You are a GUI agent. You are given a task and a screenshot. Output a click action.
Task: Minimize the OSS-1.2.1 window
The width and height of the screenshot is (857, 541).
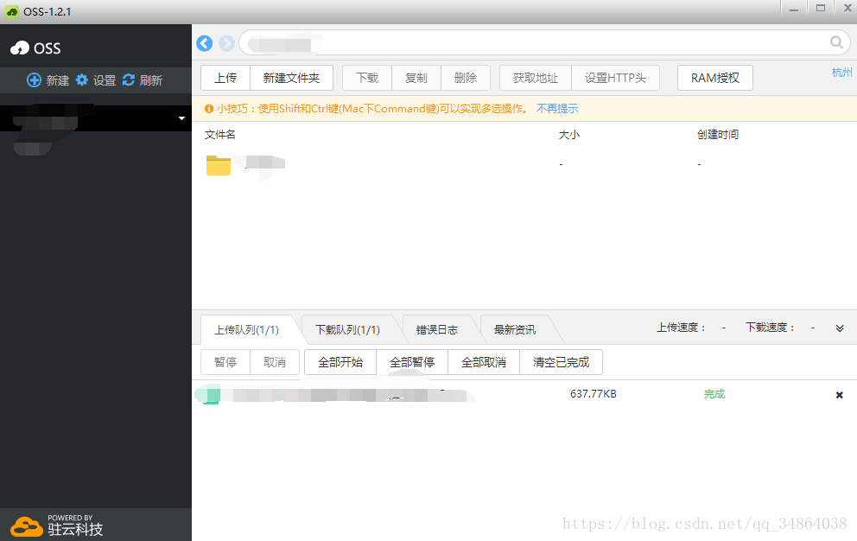pyautogui.click(x=794, y=9)
